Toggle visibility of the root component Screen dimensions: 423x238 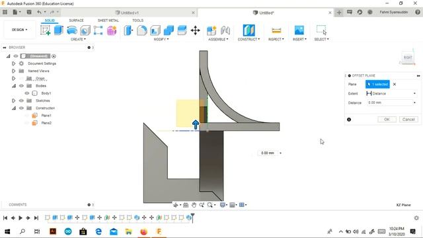click(16, 56)
